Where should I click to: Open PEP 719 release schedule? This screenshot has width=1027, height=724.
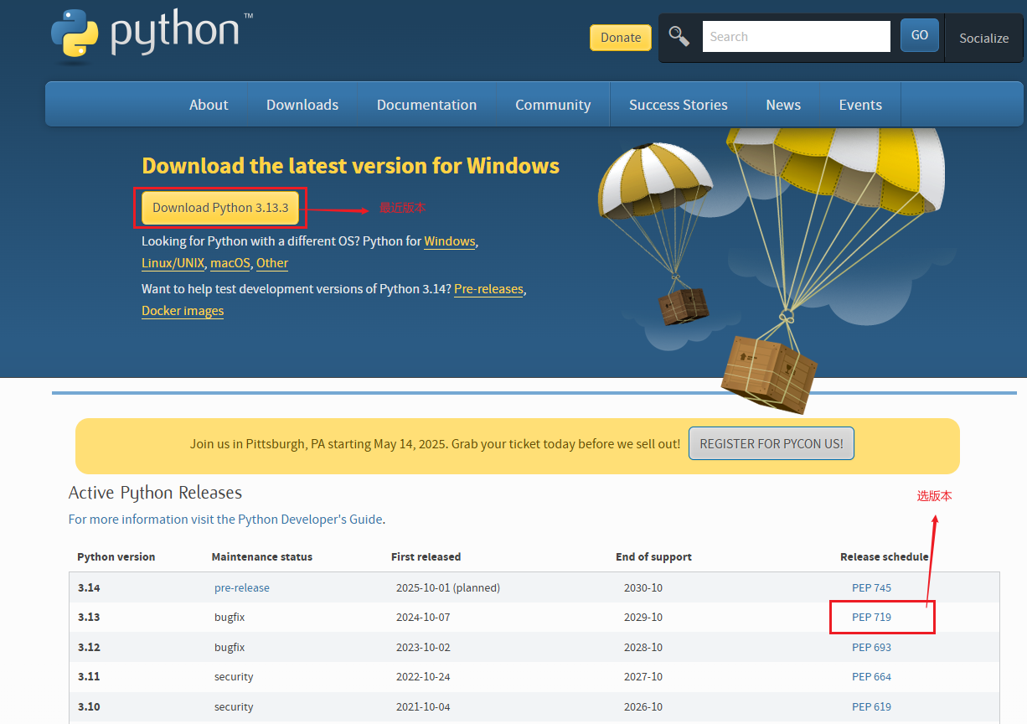click(x=871, y=617)
